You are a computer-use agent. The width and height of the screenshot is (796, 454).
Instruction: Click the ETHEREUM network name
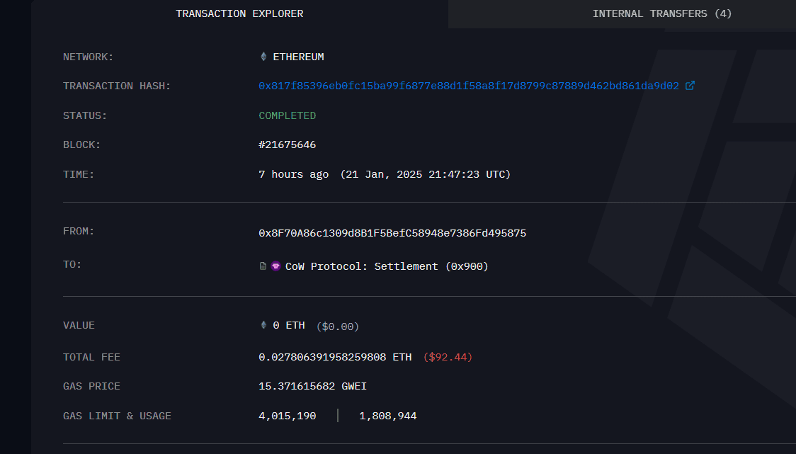click(x=298, y=57)
